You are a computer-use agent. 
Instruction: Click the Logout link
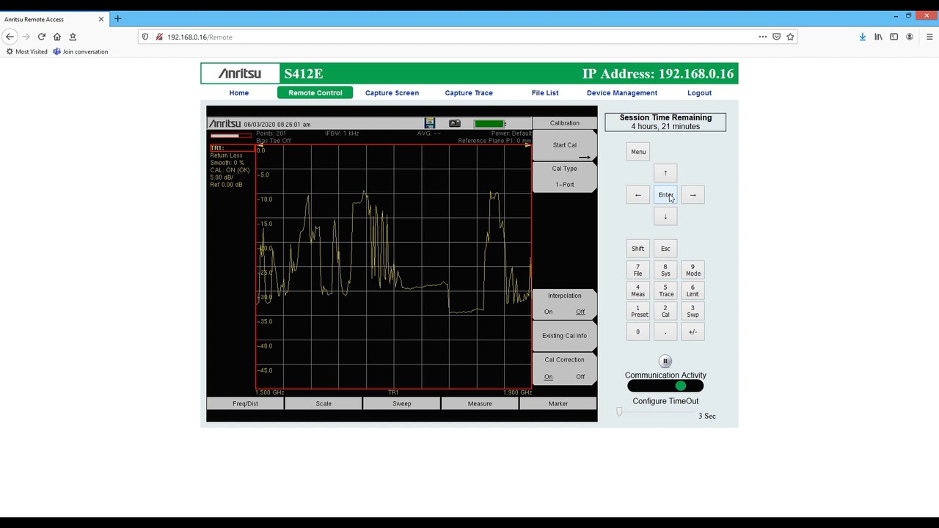point(699,93)
